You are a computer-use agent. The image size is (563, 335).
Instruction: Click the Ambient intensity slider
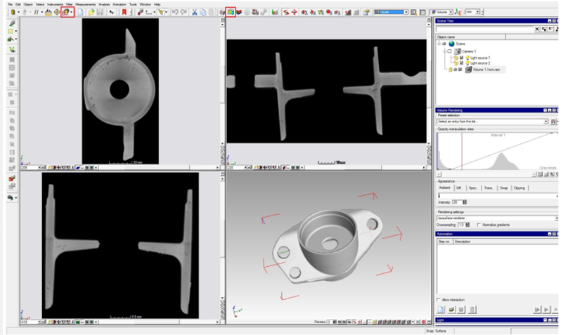492,195
